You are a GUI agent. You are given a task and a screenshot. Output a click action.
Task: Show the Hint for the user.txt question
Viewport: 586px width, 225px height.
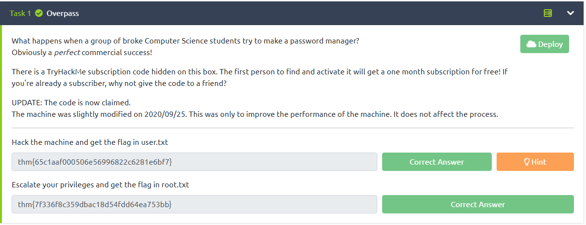pos(535,162)
